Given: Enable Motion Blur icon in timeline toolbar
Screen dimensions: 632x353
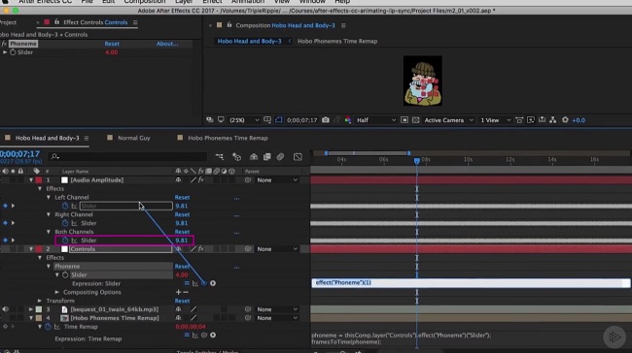Looking at the screenshot, I should pyautogui.click(x=280, y=157).
